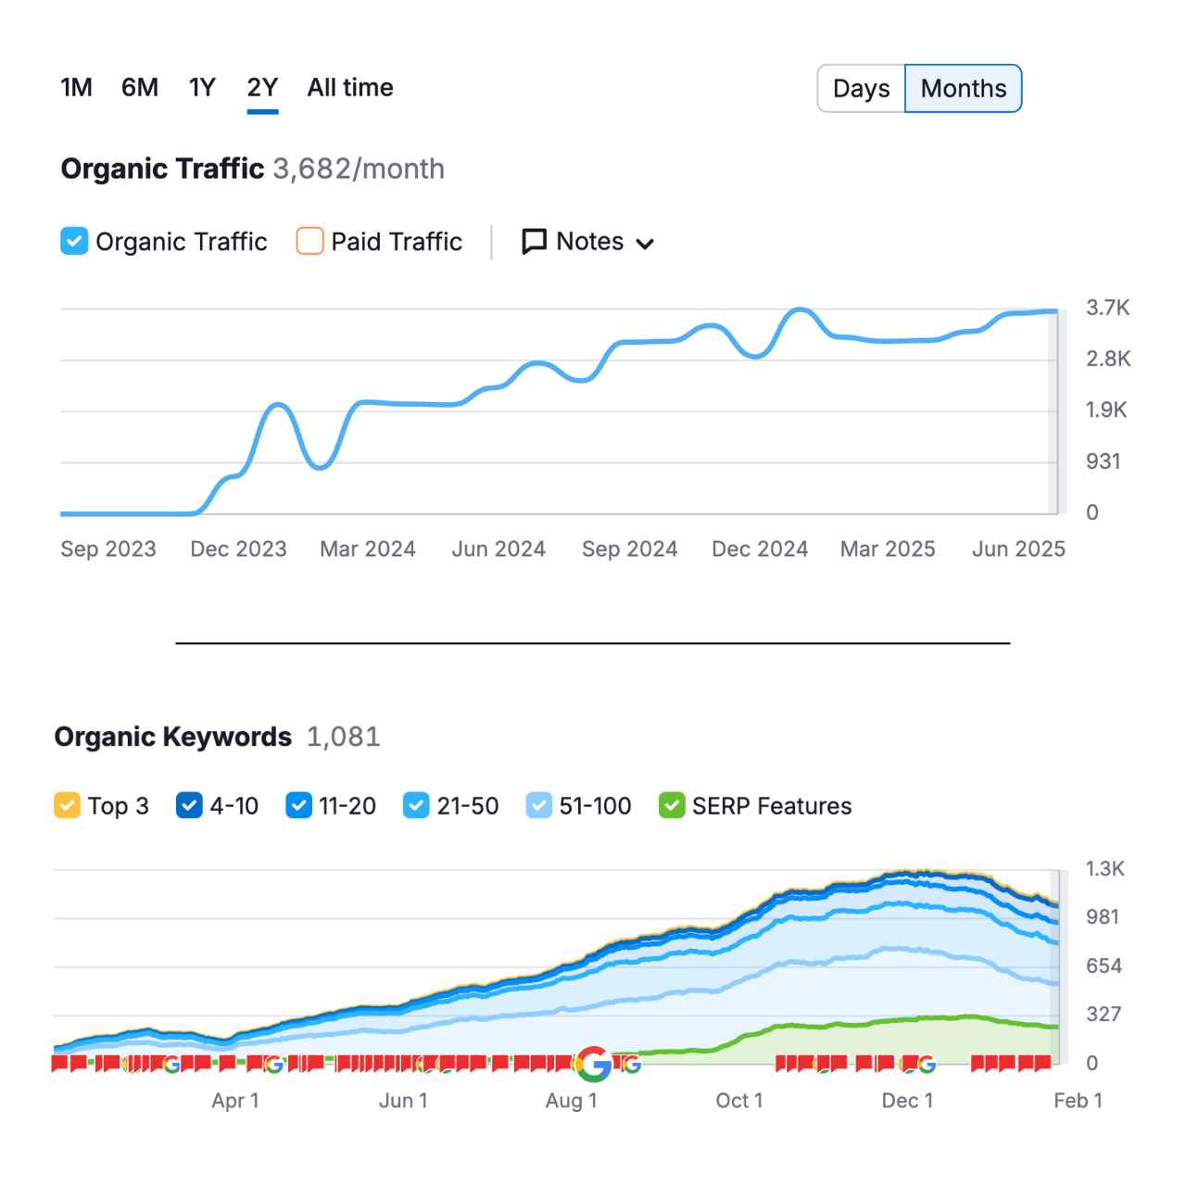Hide the 51-100 position keywords
1186x1186 pixels.
pos(539,805)
